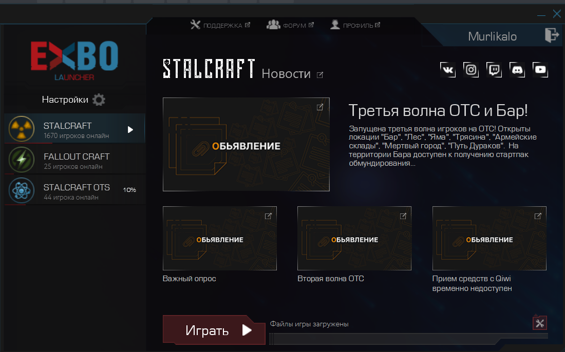Click the external link icon on main announcement
The height and width of the screenshot is (352, 565).
(320, 107)
